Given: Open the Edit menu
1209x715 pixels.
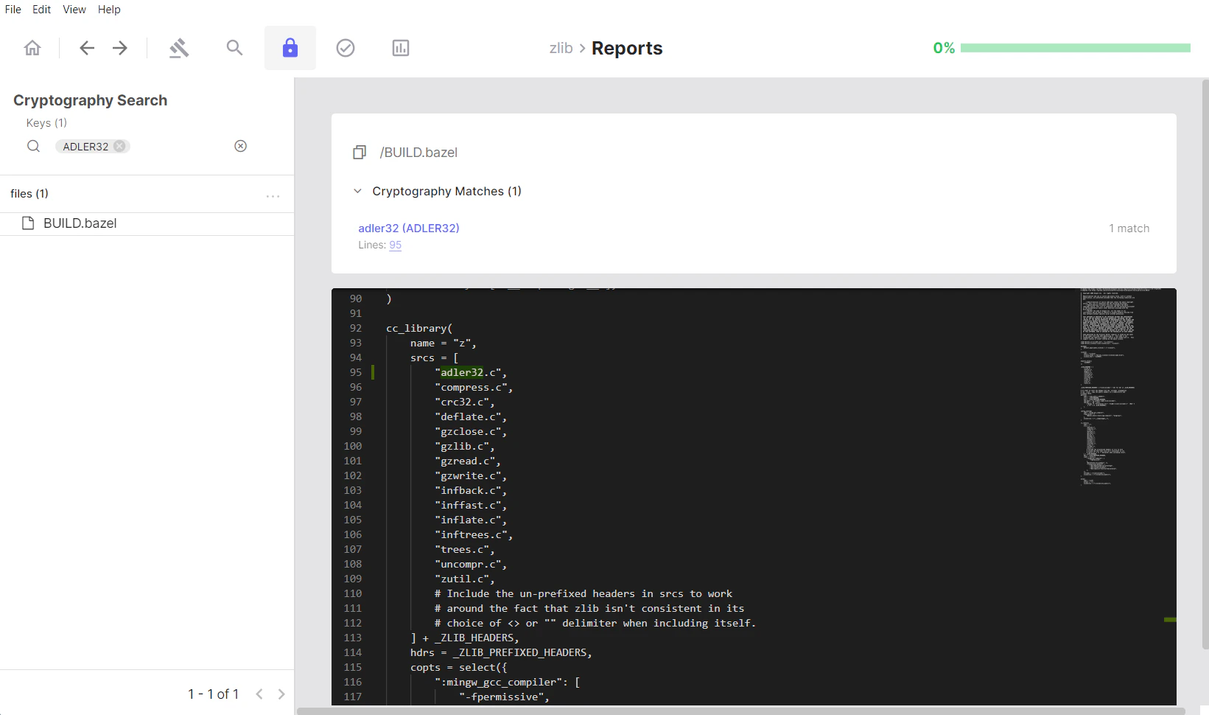Looking at the screenshot, I should coord(41,10).
